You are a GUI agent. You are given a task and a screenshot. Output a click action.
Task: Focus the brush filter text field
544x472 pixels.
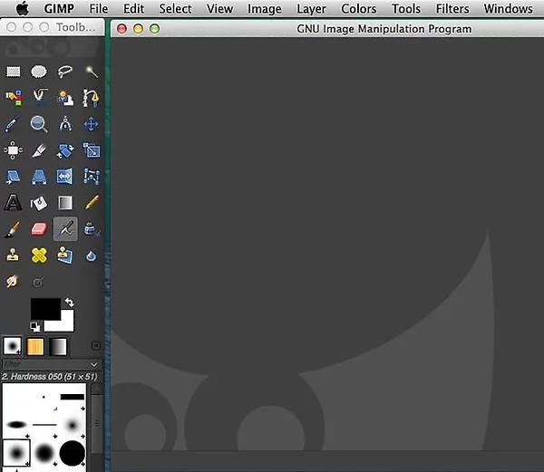click(x=45, y=364)
